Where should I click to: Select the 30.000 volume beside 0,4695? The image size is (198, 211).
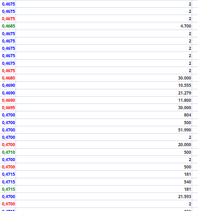click(104, 108)
